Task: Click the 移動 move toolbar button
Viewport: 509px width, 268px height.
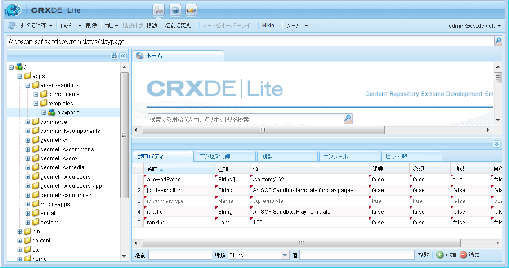Action: click(x=153, y=25)
